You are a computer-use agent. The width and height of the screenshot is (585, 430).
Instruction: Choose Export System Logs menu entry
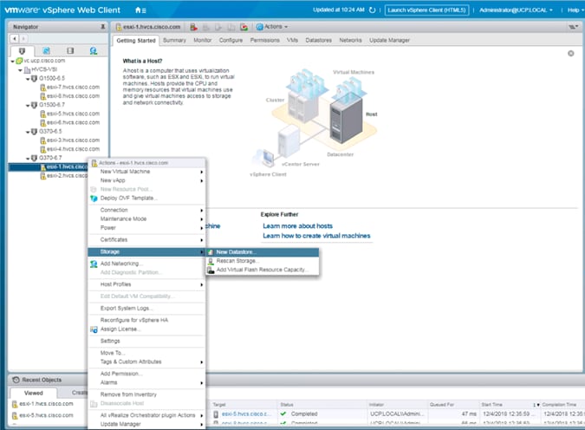pyautogui.click(x=146, y=309)
